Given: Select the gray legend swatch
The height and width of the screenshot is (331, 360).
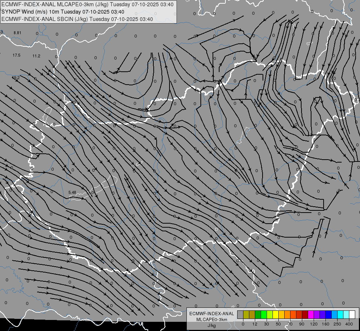Looking at the screenshot, I should [x=240, y=315].
